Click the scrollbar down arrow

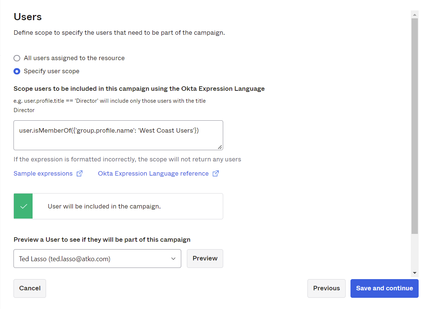pyautogui.click(x=415, y=273)
